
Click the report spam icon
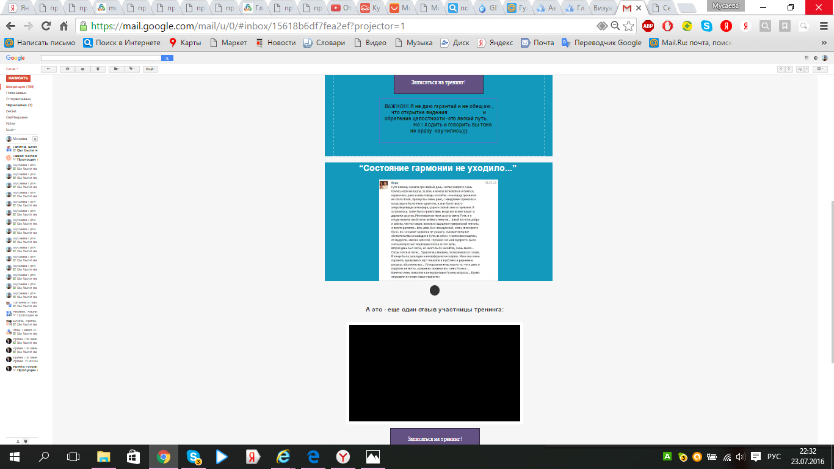click(x=82, y=69)
